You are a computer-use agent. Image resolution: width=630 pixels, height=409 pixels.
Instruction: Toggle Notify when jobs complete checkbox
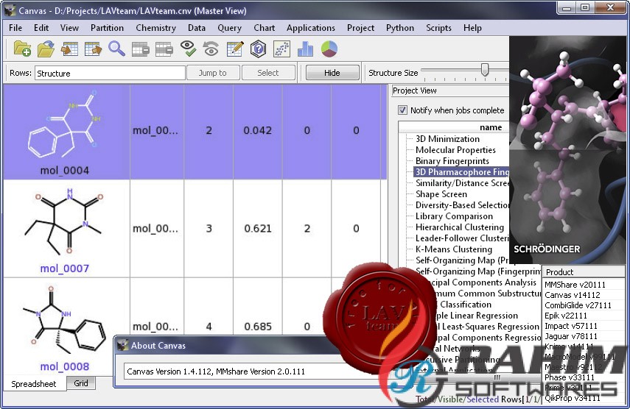tap(402, 110)
